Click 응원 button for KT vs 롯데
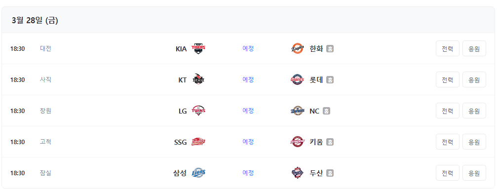497x192 pixels. [474, 79]
